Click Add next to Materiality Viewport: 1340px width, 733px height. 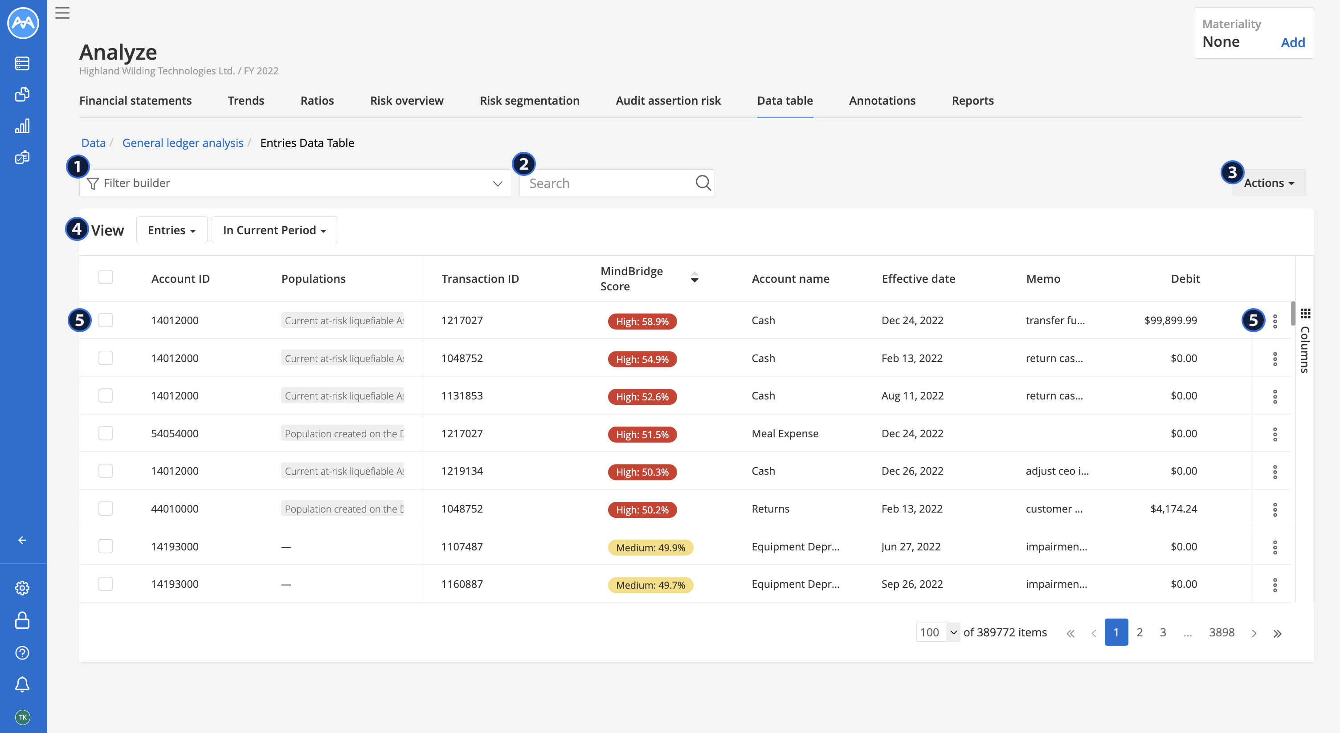tap(1292, 43)
